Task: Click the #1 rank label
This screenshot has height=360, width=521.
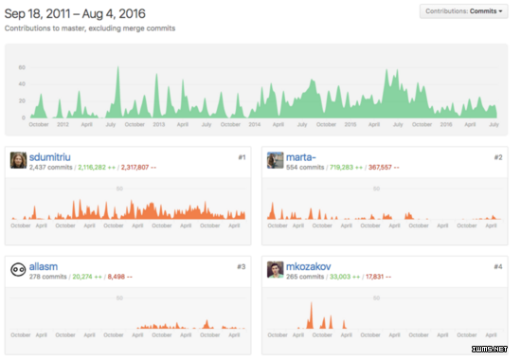Action: click(242, 157)
